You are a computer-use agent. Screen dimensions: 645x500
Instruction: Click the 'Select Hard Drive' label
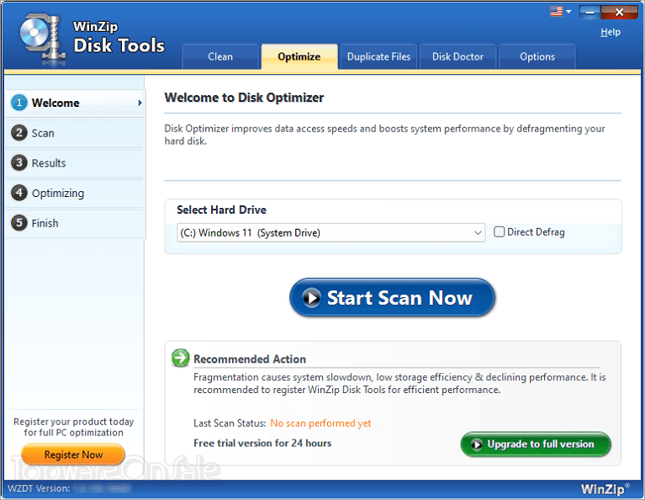point(221,210)
